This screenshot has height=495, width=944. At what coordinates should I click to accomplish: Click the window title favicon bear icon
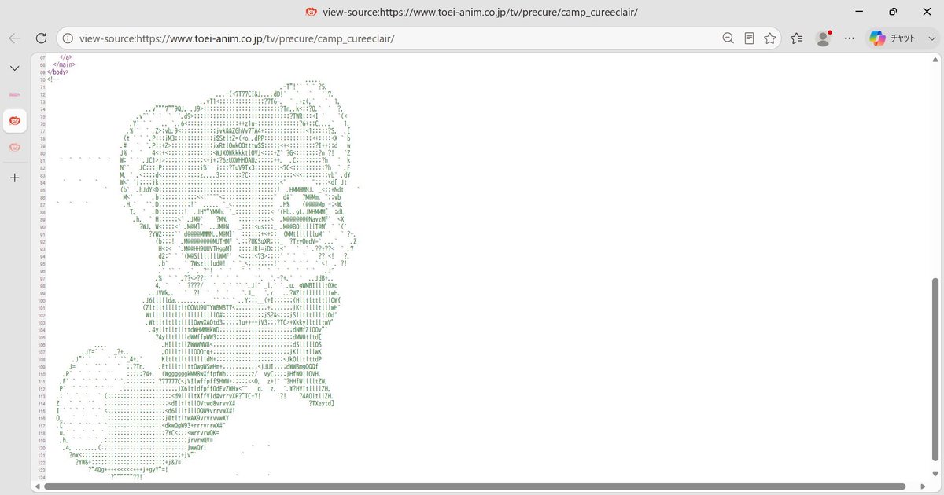coord(311,12)
